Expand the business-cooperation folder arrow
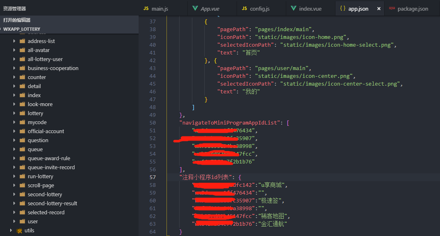 pyautogui.click(x=14, y=68)
